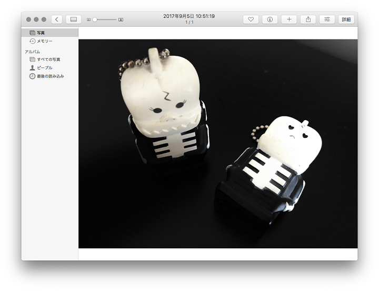Close the Photos window
Image resolution: width=379 pixels, height=291 pixels.
coord(28,19)
